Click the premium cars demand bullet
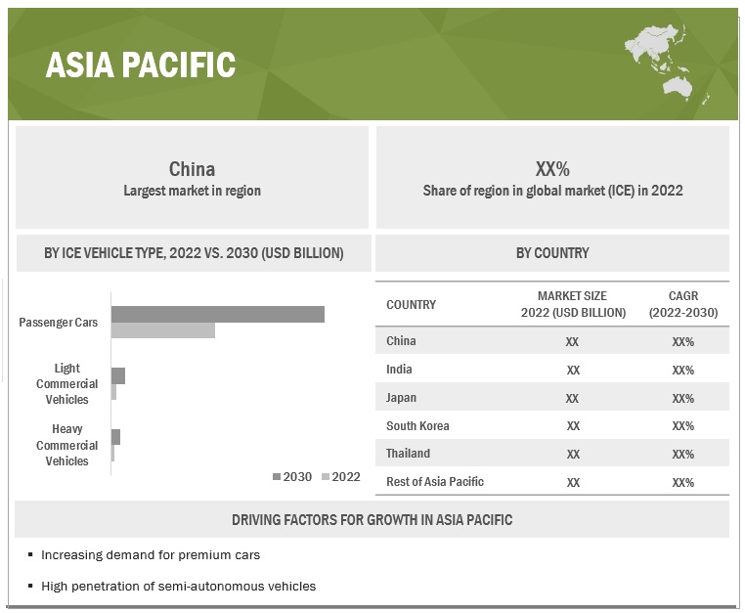 [151, 554]
